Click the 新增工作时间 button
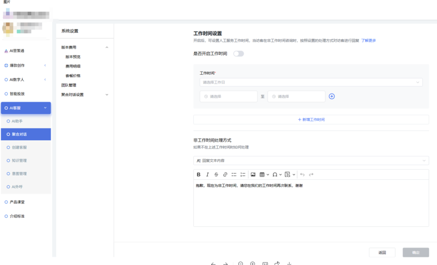The width and height of the screenshot is (437, 265). tap(311, 120)
